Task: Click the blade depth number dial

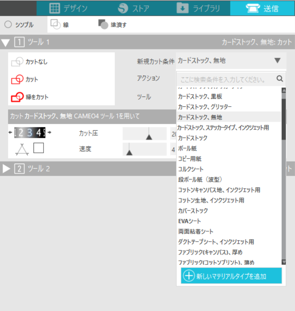Action: 30,132
